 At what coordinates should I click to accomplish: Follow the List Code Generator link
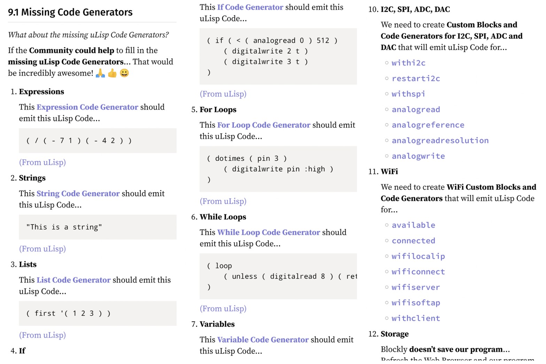(73, 280)
